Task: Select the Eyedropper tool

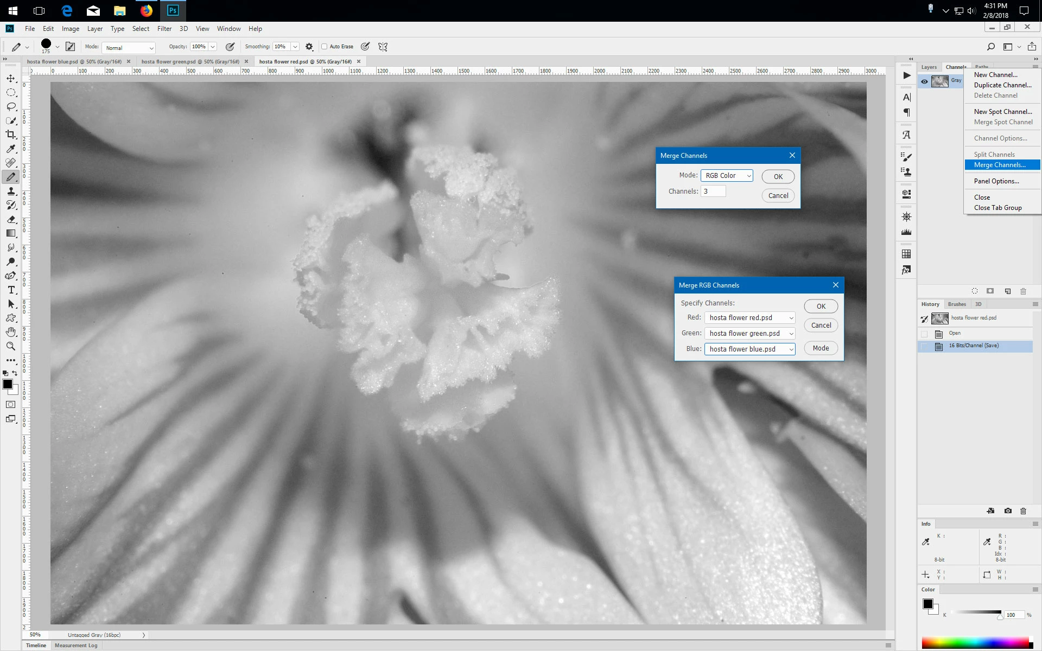Action: point(11,149)
